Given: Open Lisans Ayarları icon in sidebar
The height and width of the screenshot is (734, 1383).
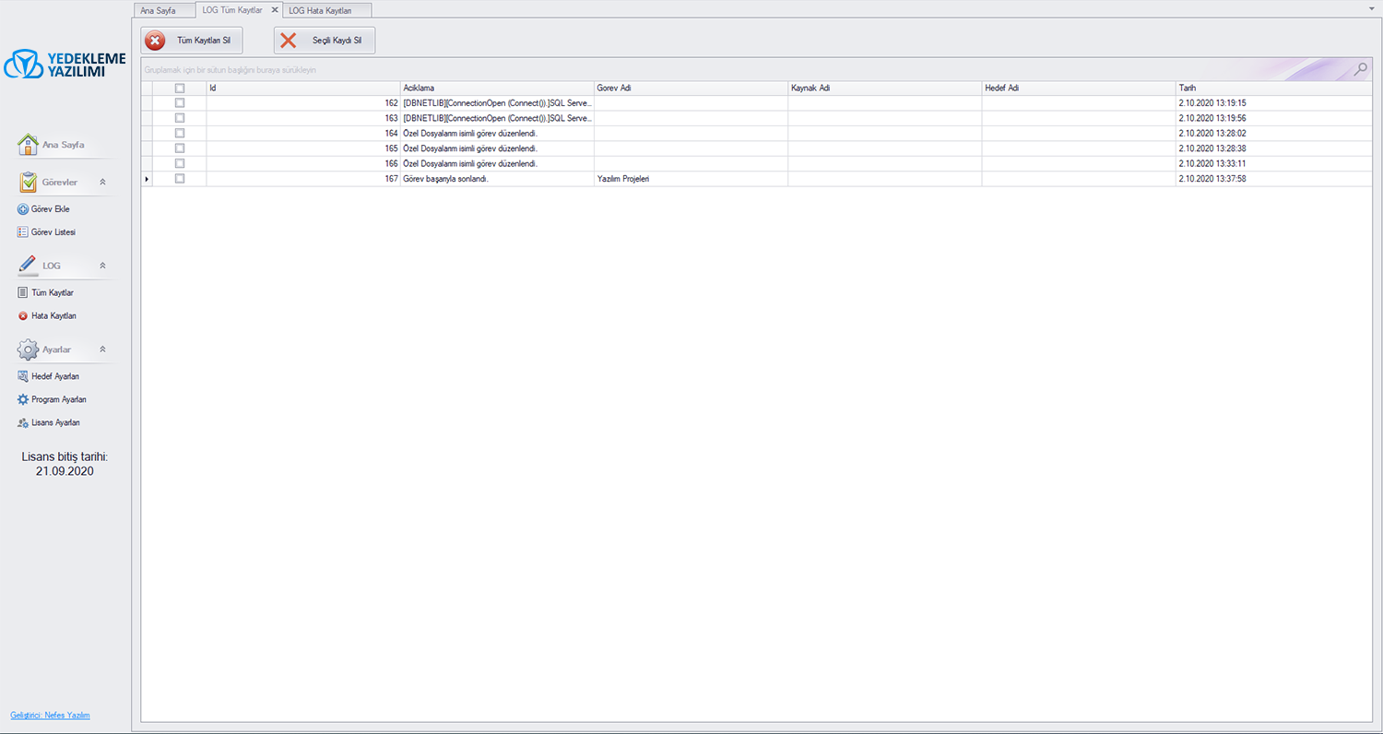Looking at the screenshot, I should click(x=23, y=422).
